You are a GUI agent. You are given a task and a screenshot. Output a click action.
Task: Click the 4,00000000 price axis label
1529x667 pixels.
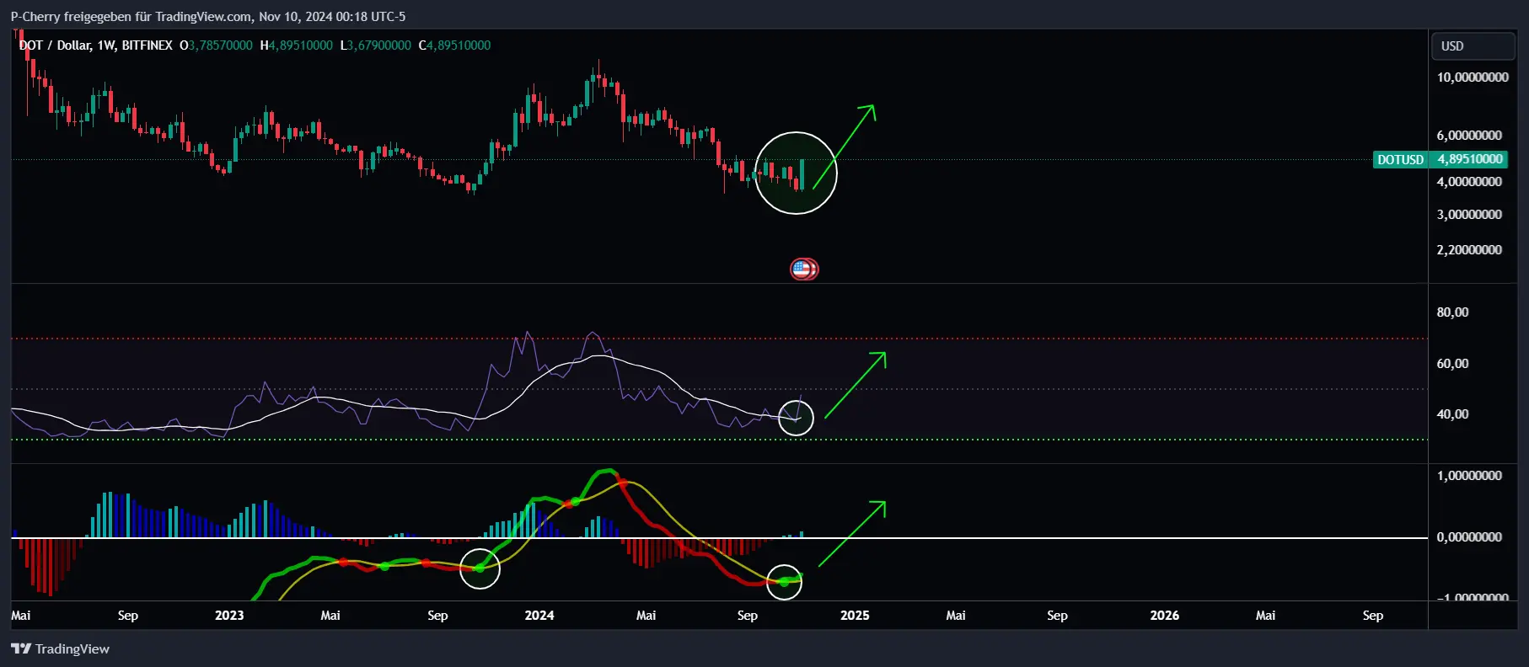click(1469, 182)
